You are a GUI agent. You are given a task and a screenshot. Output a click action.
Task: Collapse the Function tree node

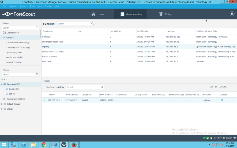coord(4,38)
